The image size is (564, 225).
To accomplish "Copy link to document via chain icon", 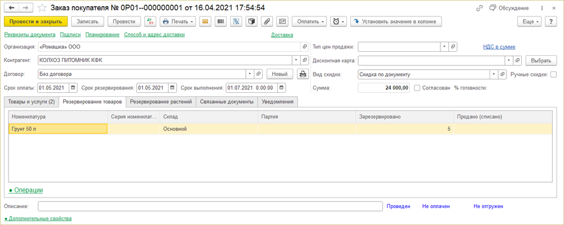I will point(479,8).
